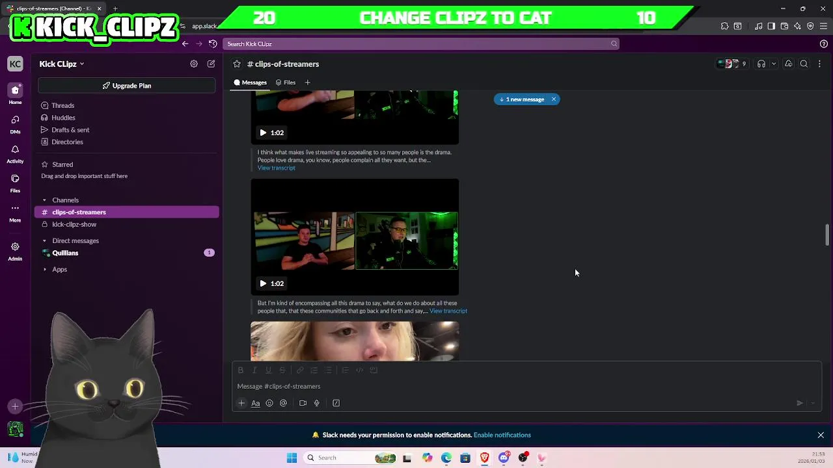Open browser wallet icon

click(x=784, y=26)
